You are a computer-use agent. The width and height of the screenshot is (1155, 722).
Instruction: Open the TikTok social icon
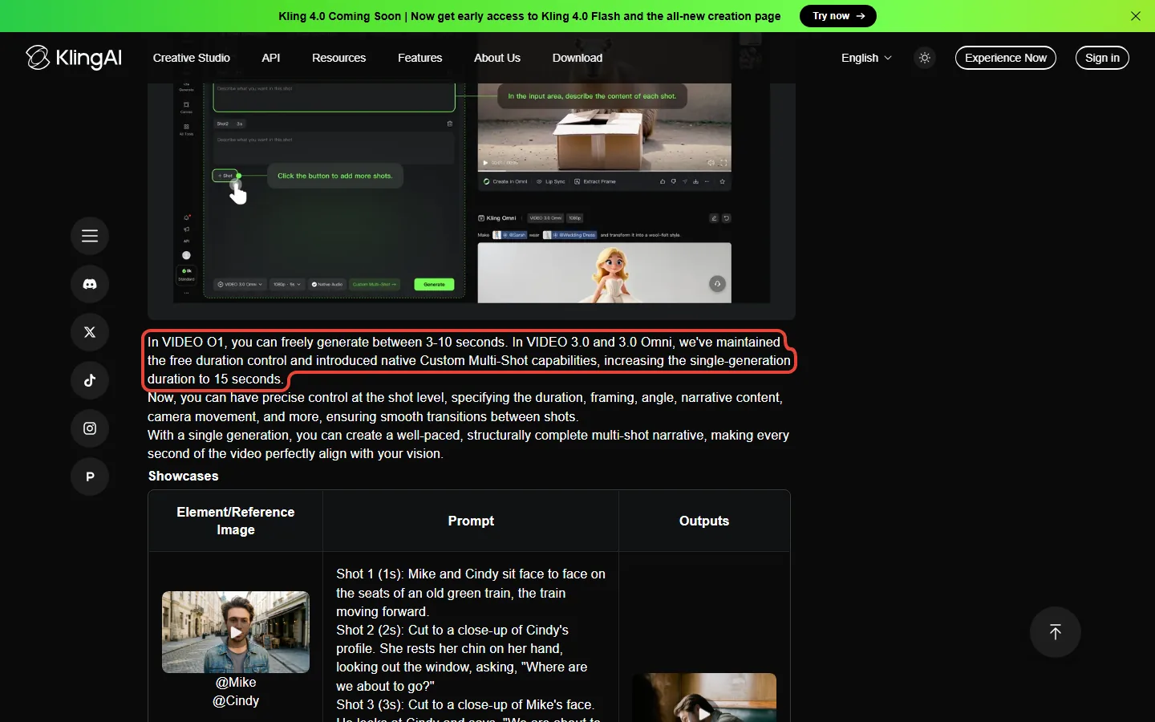pyautogui.click(x=90, y=380)
